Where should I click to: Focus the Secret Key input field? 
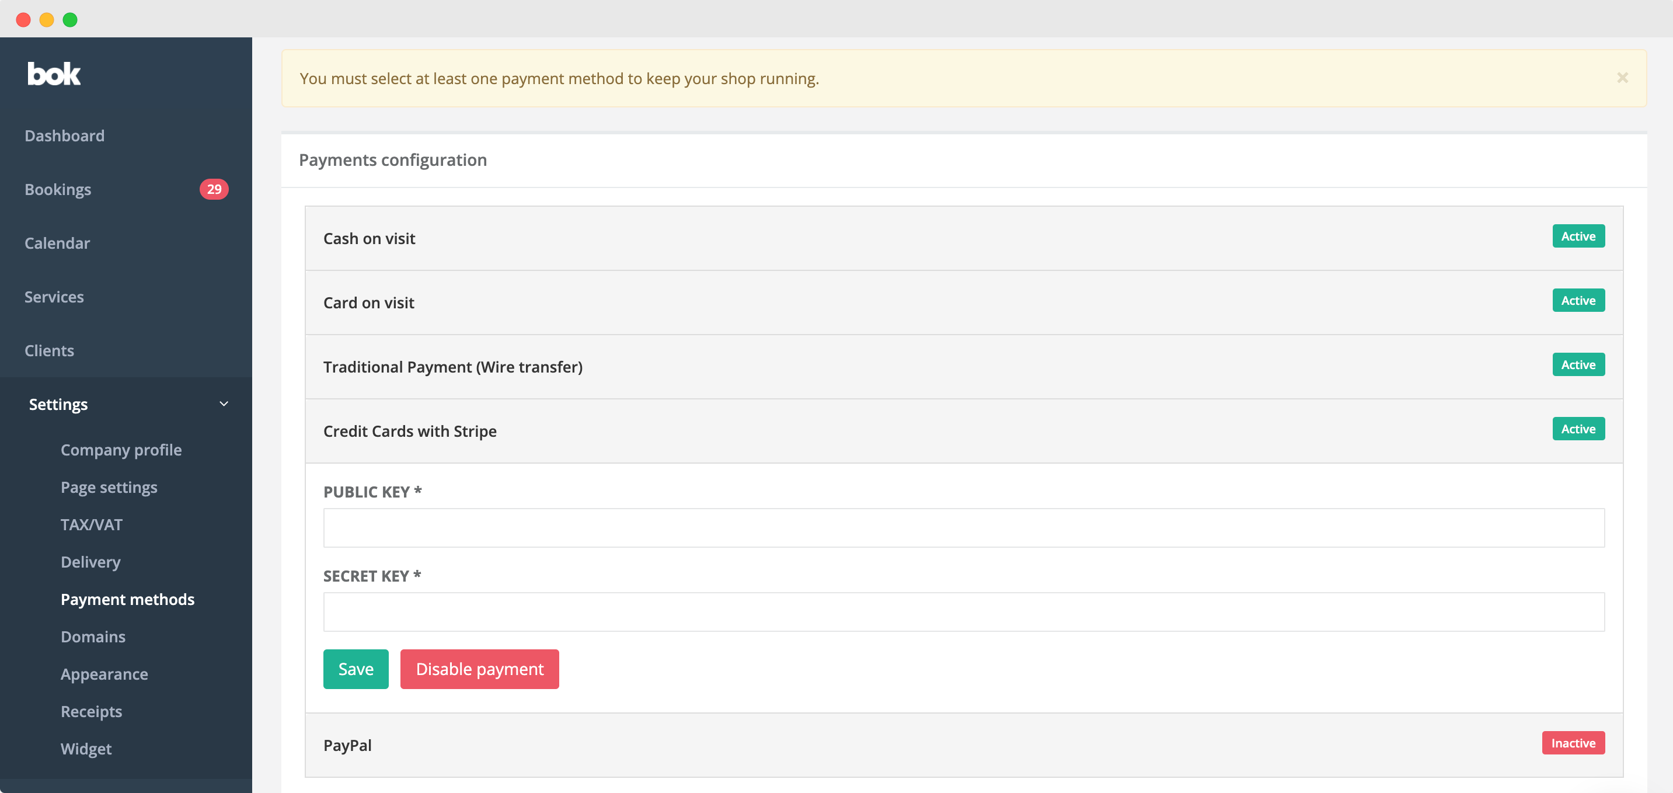coord(964,612)
